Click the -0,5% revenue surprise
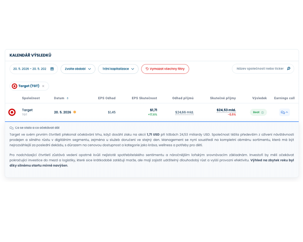The image size is (303, 242). pyautogui.click(x=232, y=114)
